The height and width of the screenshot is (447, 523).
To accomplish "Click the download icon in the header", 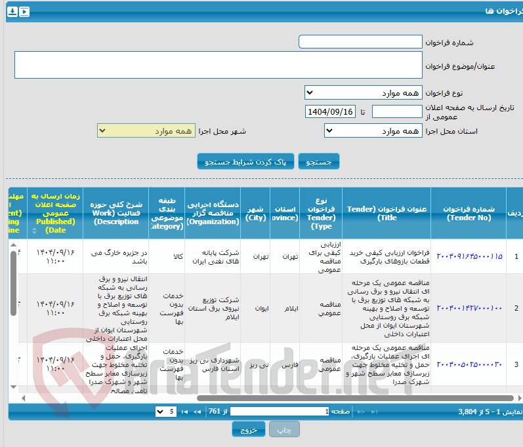I will (12, 12).
